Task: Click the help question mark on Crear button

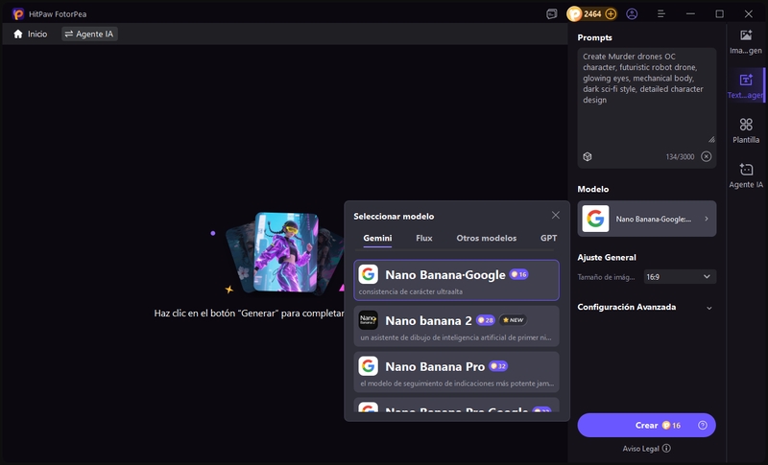Action: (x=703, y=425)
